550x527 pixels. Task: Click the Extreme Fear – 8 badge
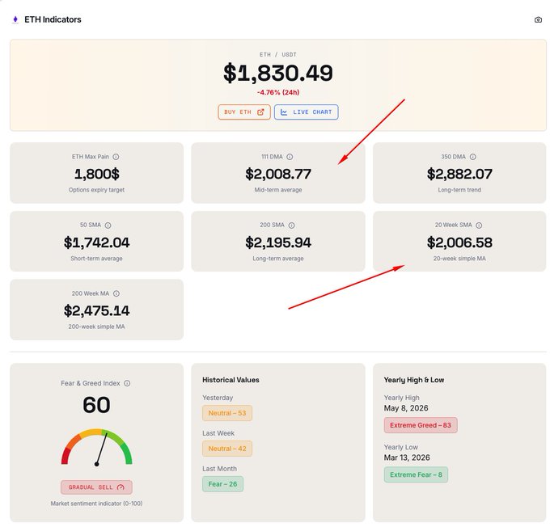[x=416, y=474]
